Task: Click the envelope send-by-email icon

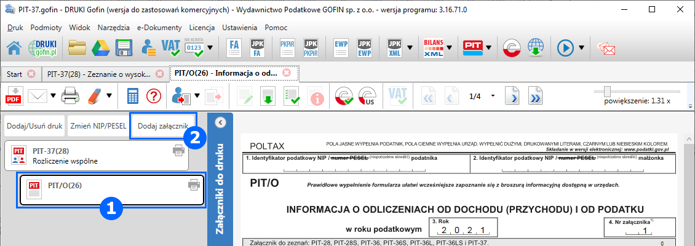Action: pyautogui.click(x=38, y=95)
